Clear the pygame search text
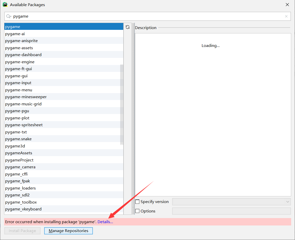 tap(286, 16)
